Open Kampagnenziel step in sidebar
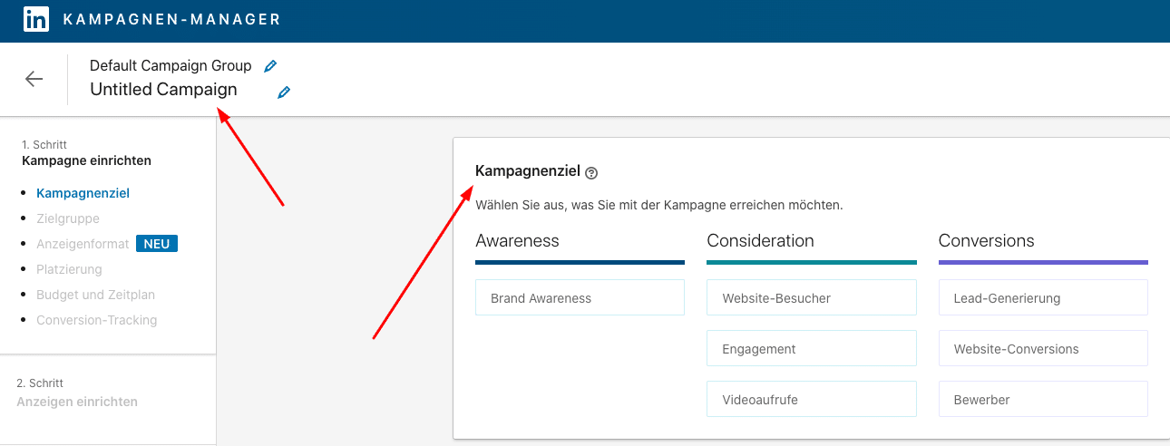Image resolution: width=1170 pixels, height=446 pixels. coord(83,193)
